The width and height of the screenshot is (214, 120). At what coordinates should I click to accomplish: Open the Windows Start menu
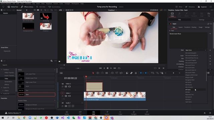(3, 118)
